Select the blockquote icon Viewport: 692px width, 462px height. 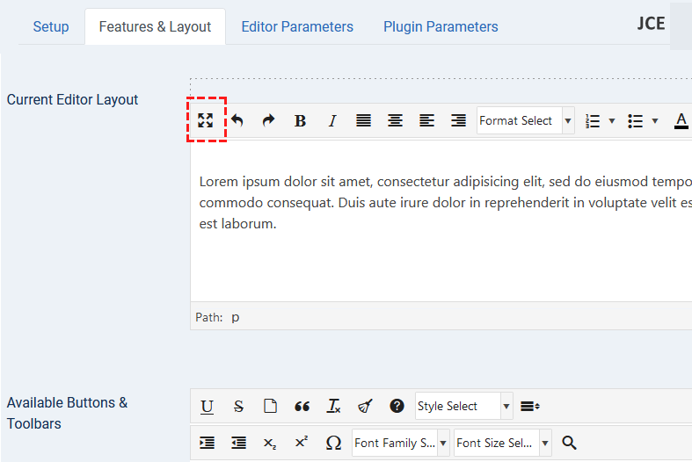tap(302, 406)
